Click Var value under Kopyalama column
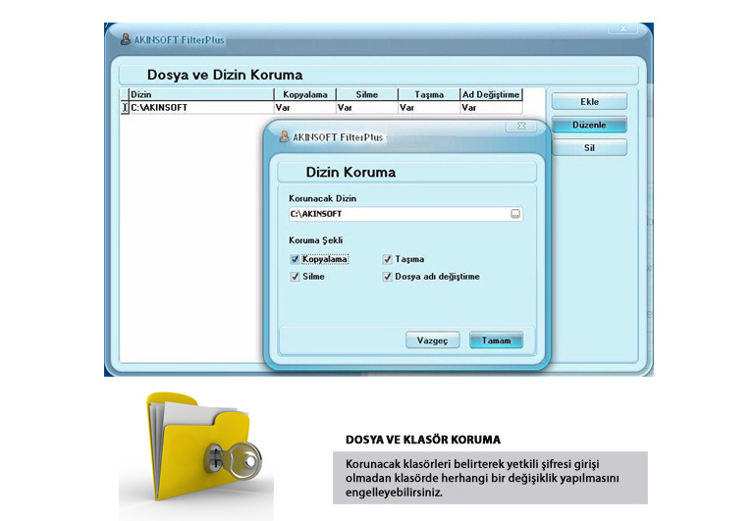 pos(283,108)
